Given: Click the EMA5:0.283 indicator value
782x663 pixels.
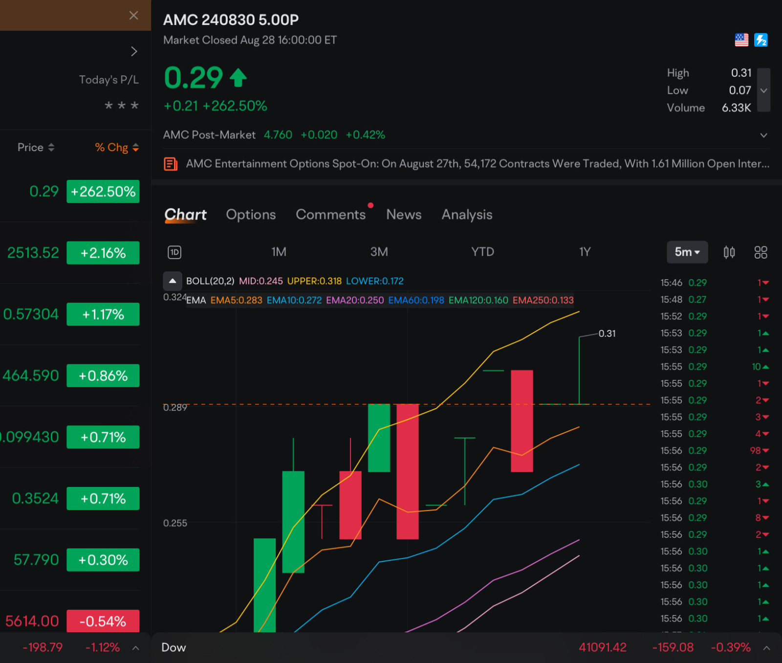Looking at the screenshot, I should tap(237, 300).
